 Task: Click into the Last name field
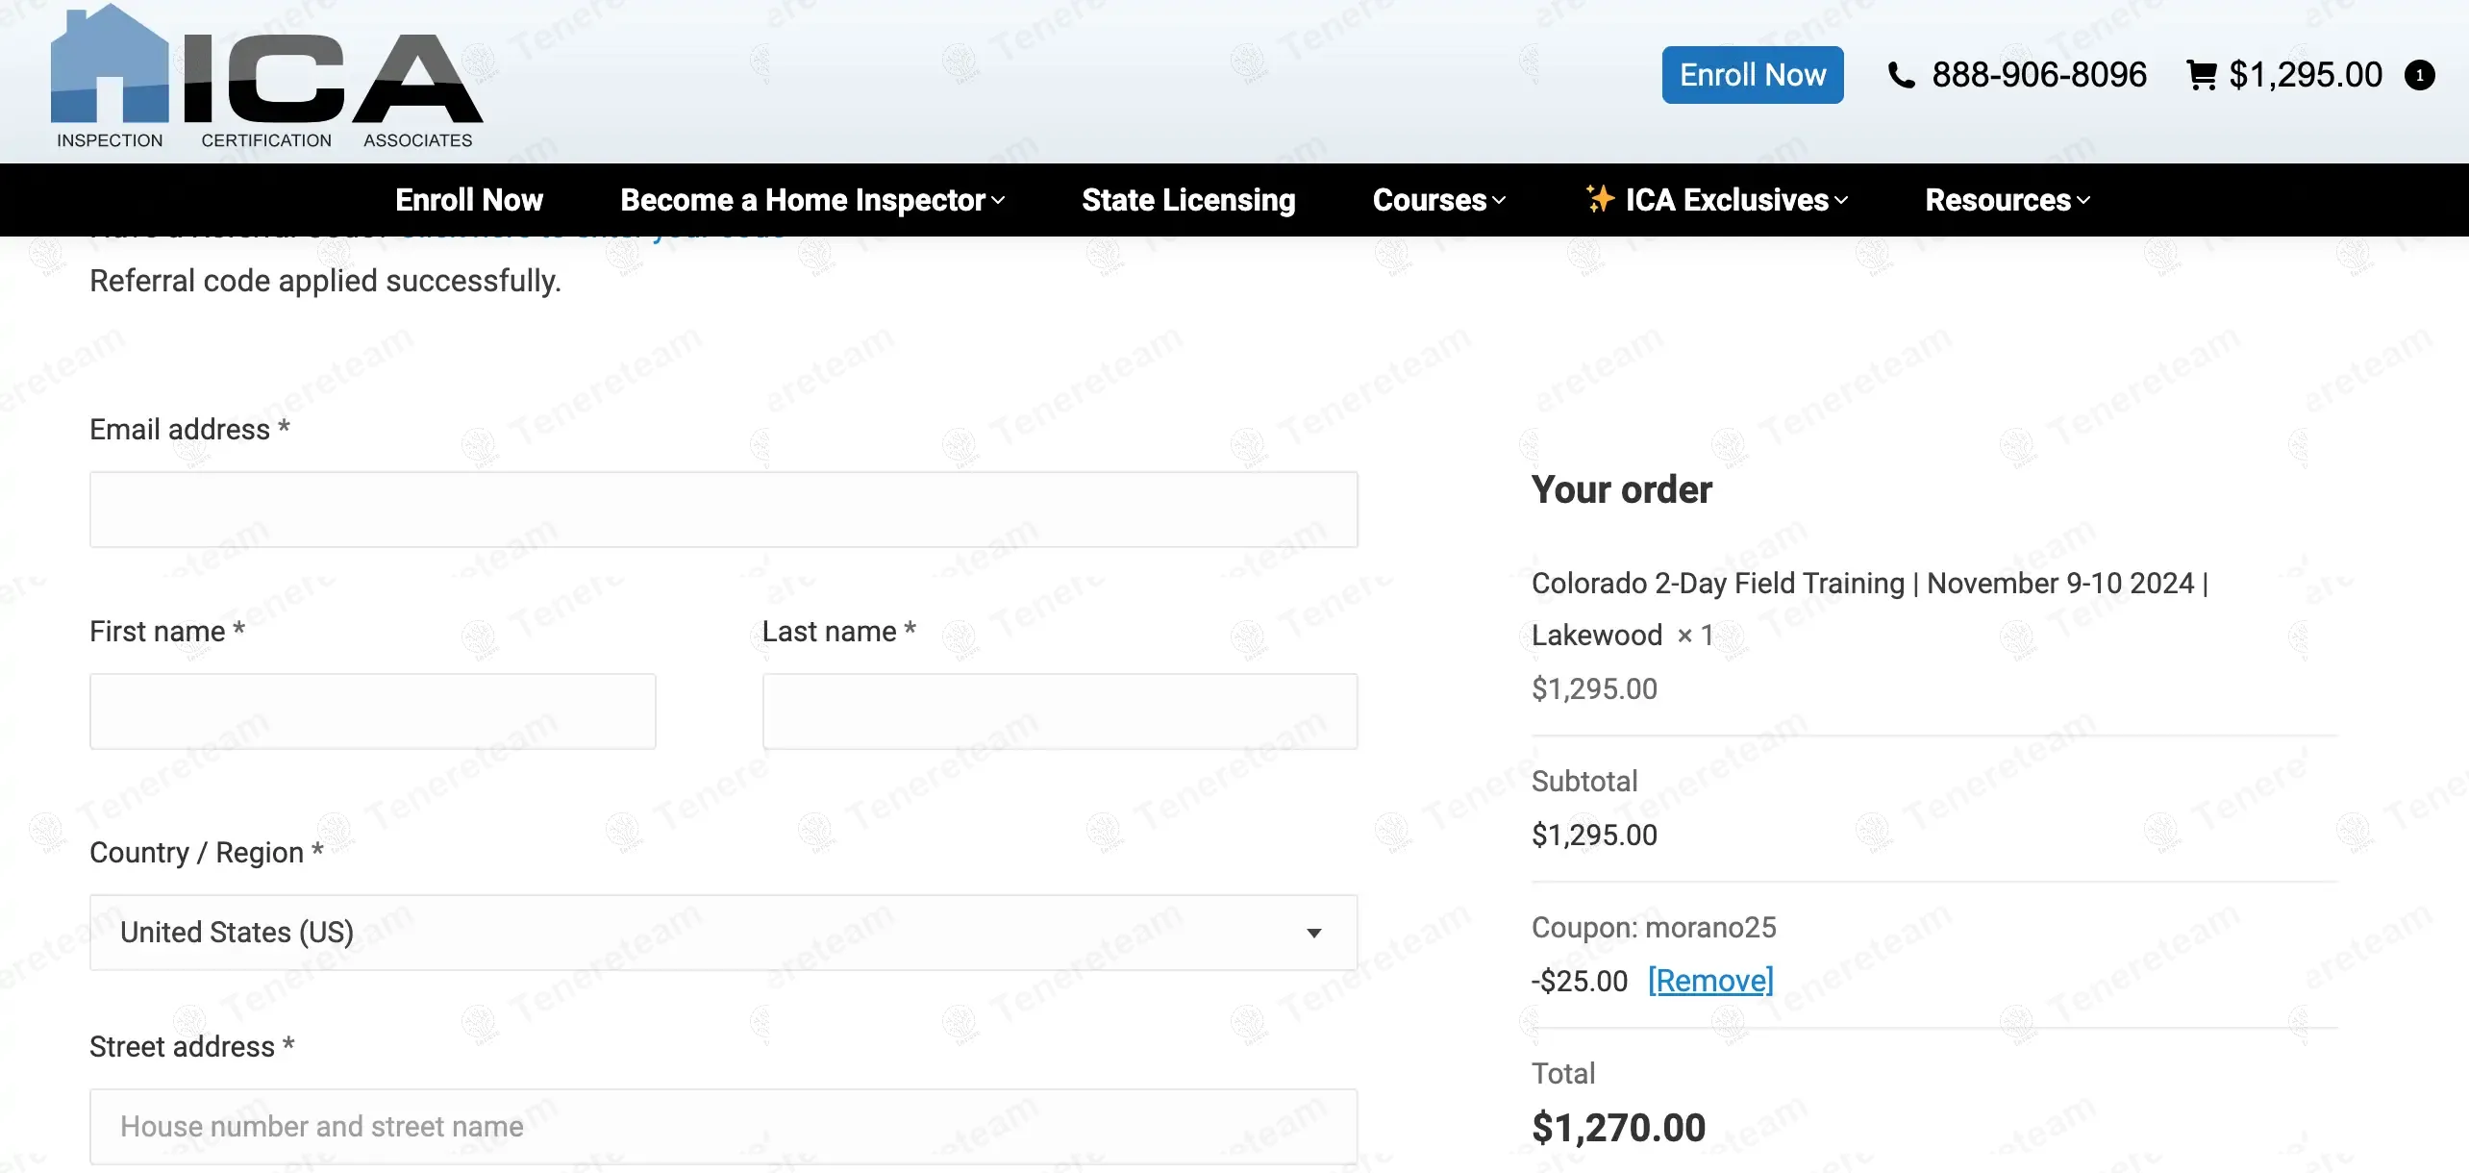[x=1060, y=711]
